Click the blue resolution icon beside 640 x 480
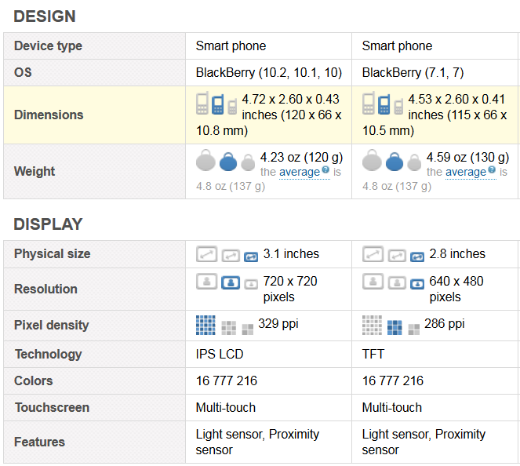The image size is (520, 466). pos(417,285)
